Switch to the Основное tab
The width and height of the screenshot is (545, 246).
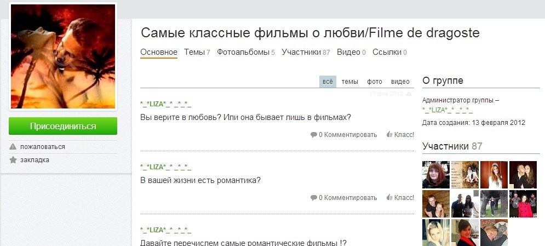click(159, 53)
